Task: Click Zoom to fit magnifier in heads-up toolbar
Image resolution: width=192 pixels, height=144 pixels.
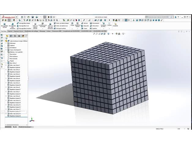Action: (x=94, y=34)
